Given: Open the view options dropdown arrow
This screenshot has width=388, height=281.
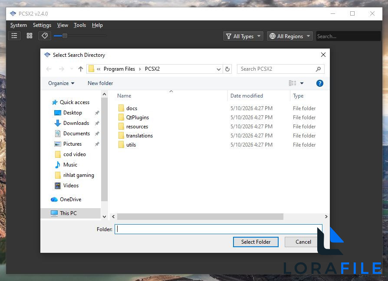Looking at the screenshot, I should click(302, 83).
